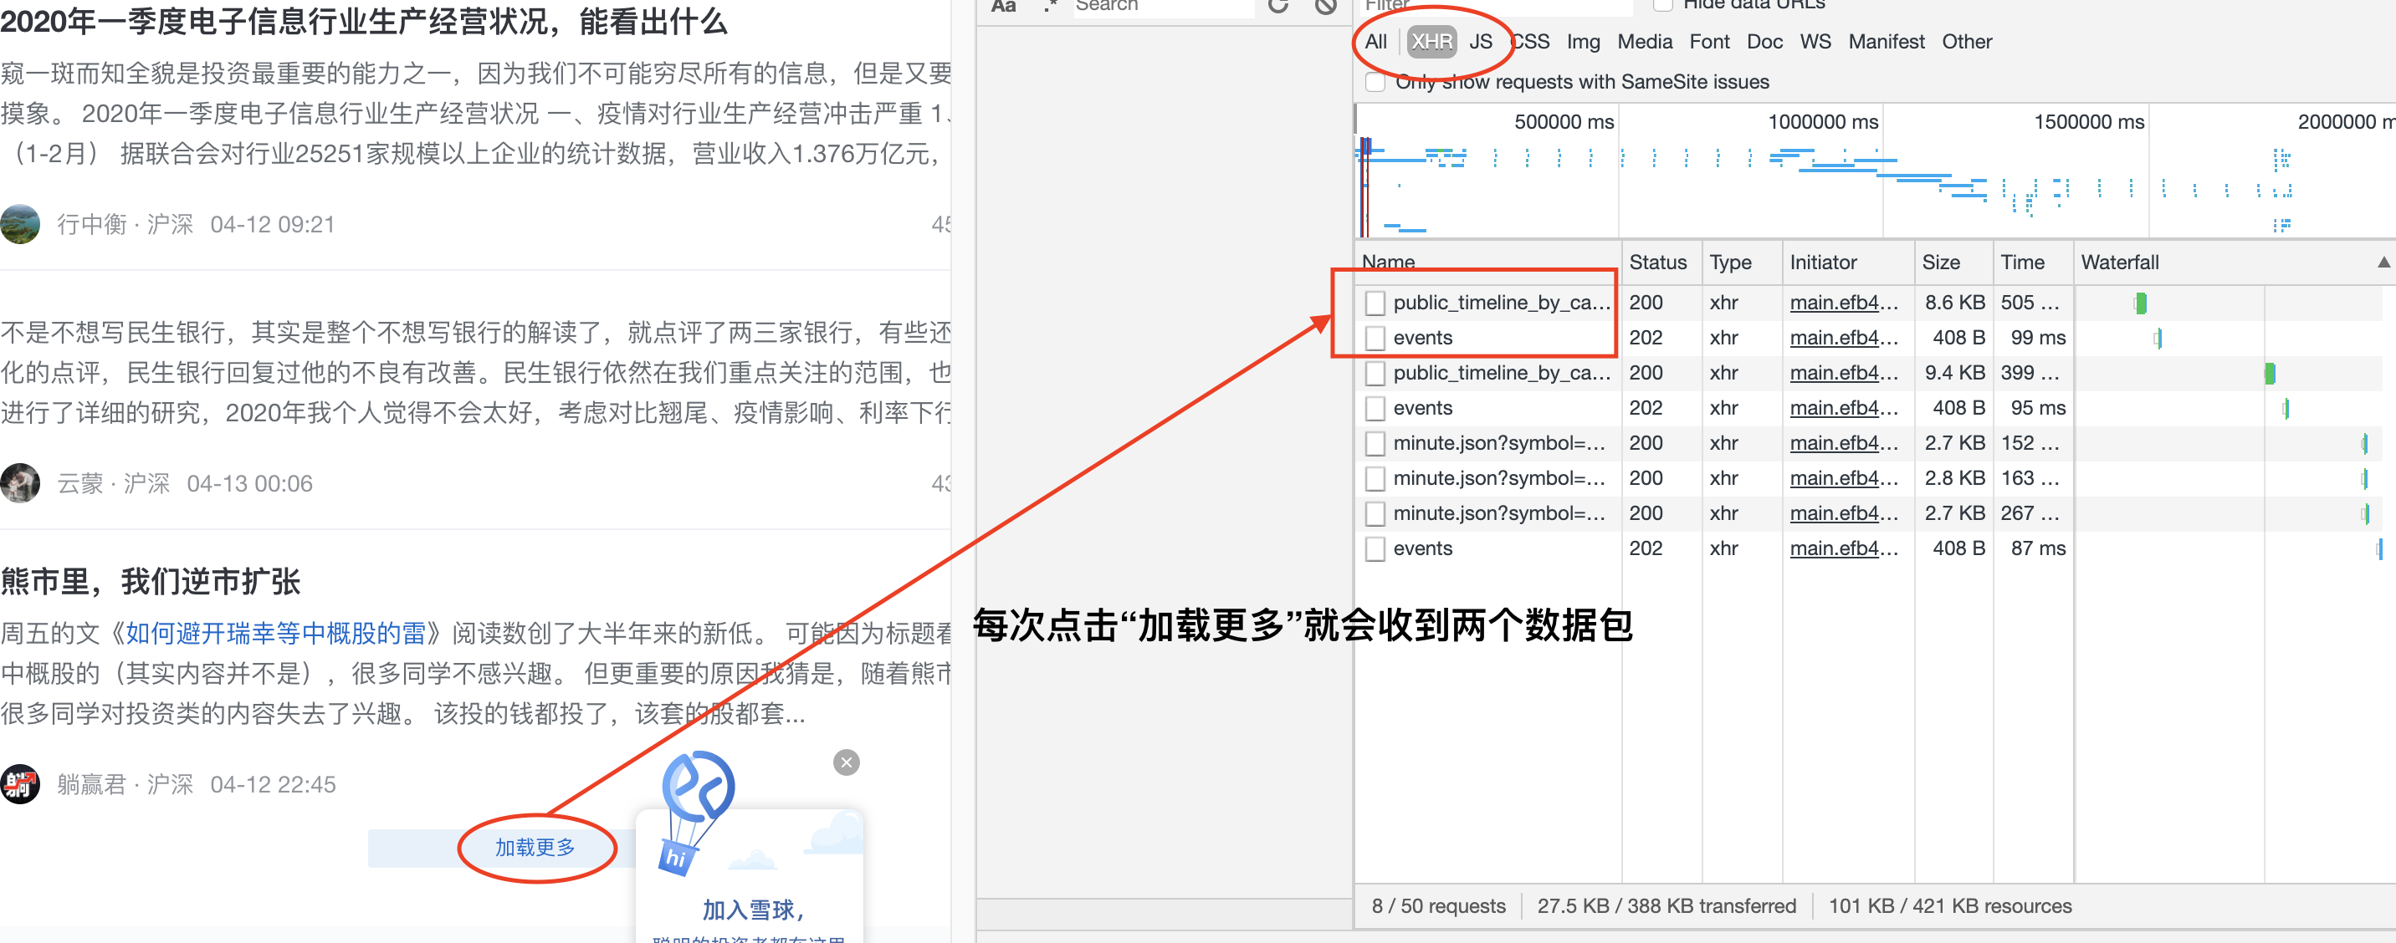Check the minute.json row checkbox with 152 ms
Image resolution: width=2396 pixels, height=943 pixels.
(x=1375, y=444)
